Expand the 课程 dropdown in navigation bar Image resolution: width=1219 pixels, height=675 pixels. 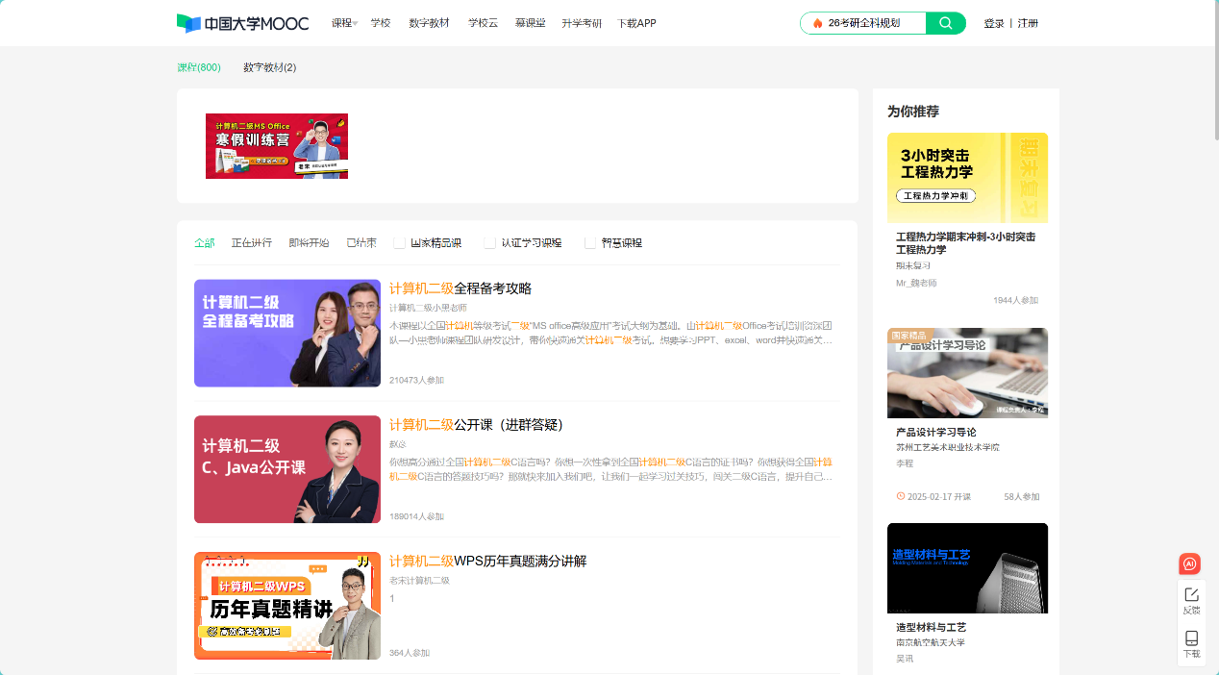coord(343,23)
